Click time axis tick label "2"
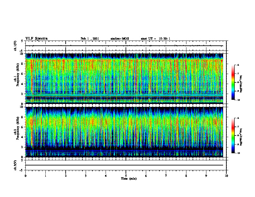The height and width of the screenshot is (197, 255). 66,176
